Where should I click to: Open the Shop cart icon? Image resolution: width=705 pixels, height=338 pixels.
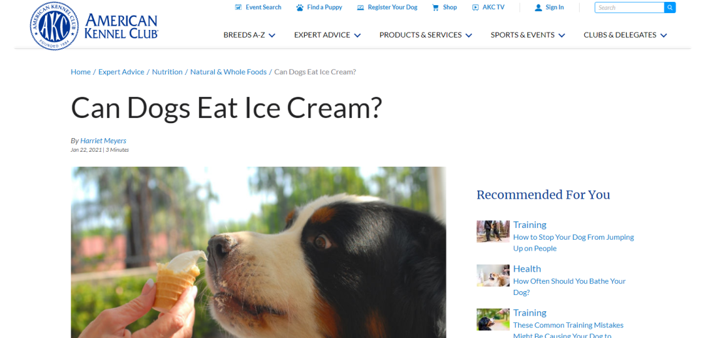435,8
